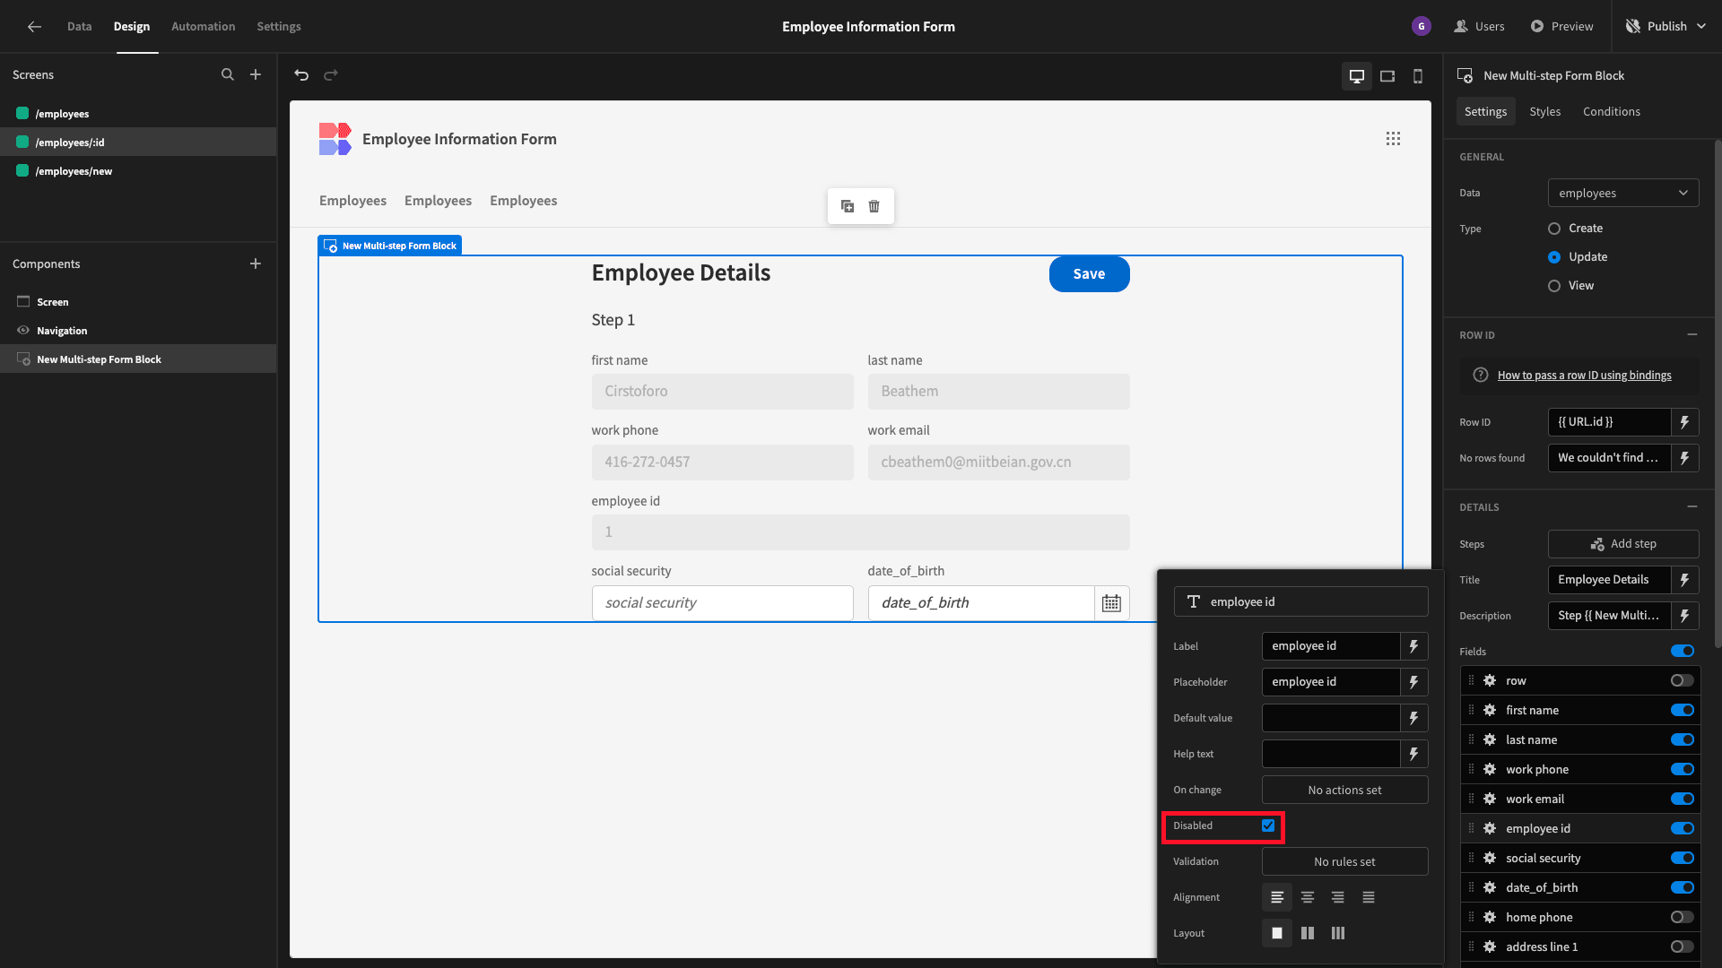Screen dimensions: 1722x968
Task: Enable the row field toggle
Action: coord(1683,681)
